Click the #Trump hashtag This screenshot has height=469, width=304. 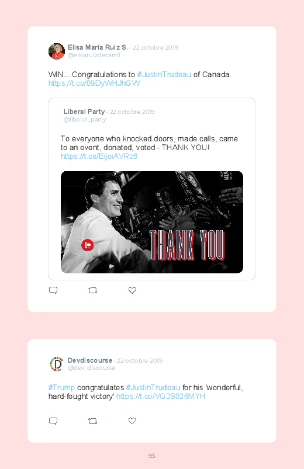pos(61,387)
